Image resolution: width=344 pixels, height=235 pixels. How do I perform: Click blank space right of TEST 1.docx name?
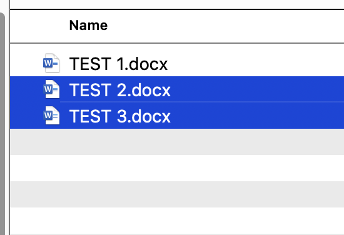(256, 64)
